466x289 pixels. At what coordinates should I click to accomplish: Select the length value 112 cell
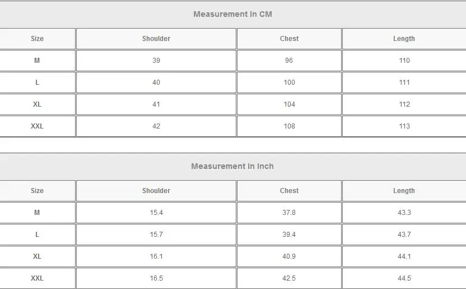pyautogui.click(x=404, y=104)
